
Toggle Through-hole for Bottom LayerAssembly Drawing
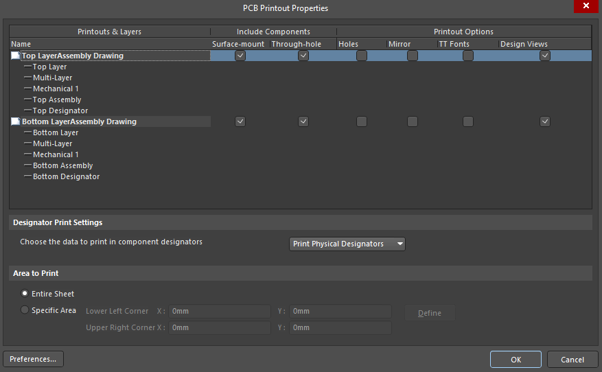click(x=303, y=121)
